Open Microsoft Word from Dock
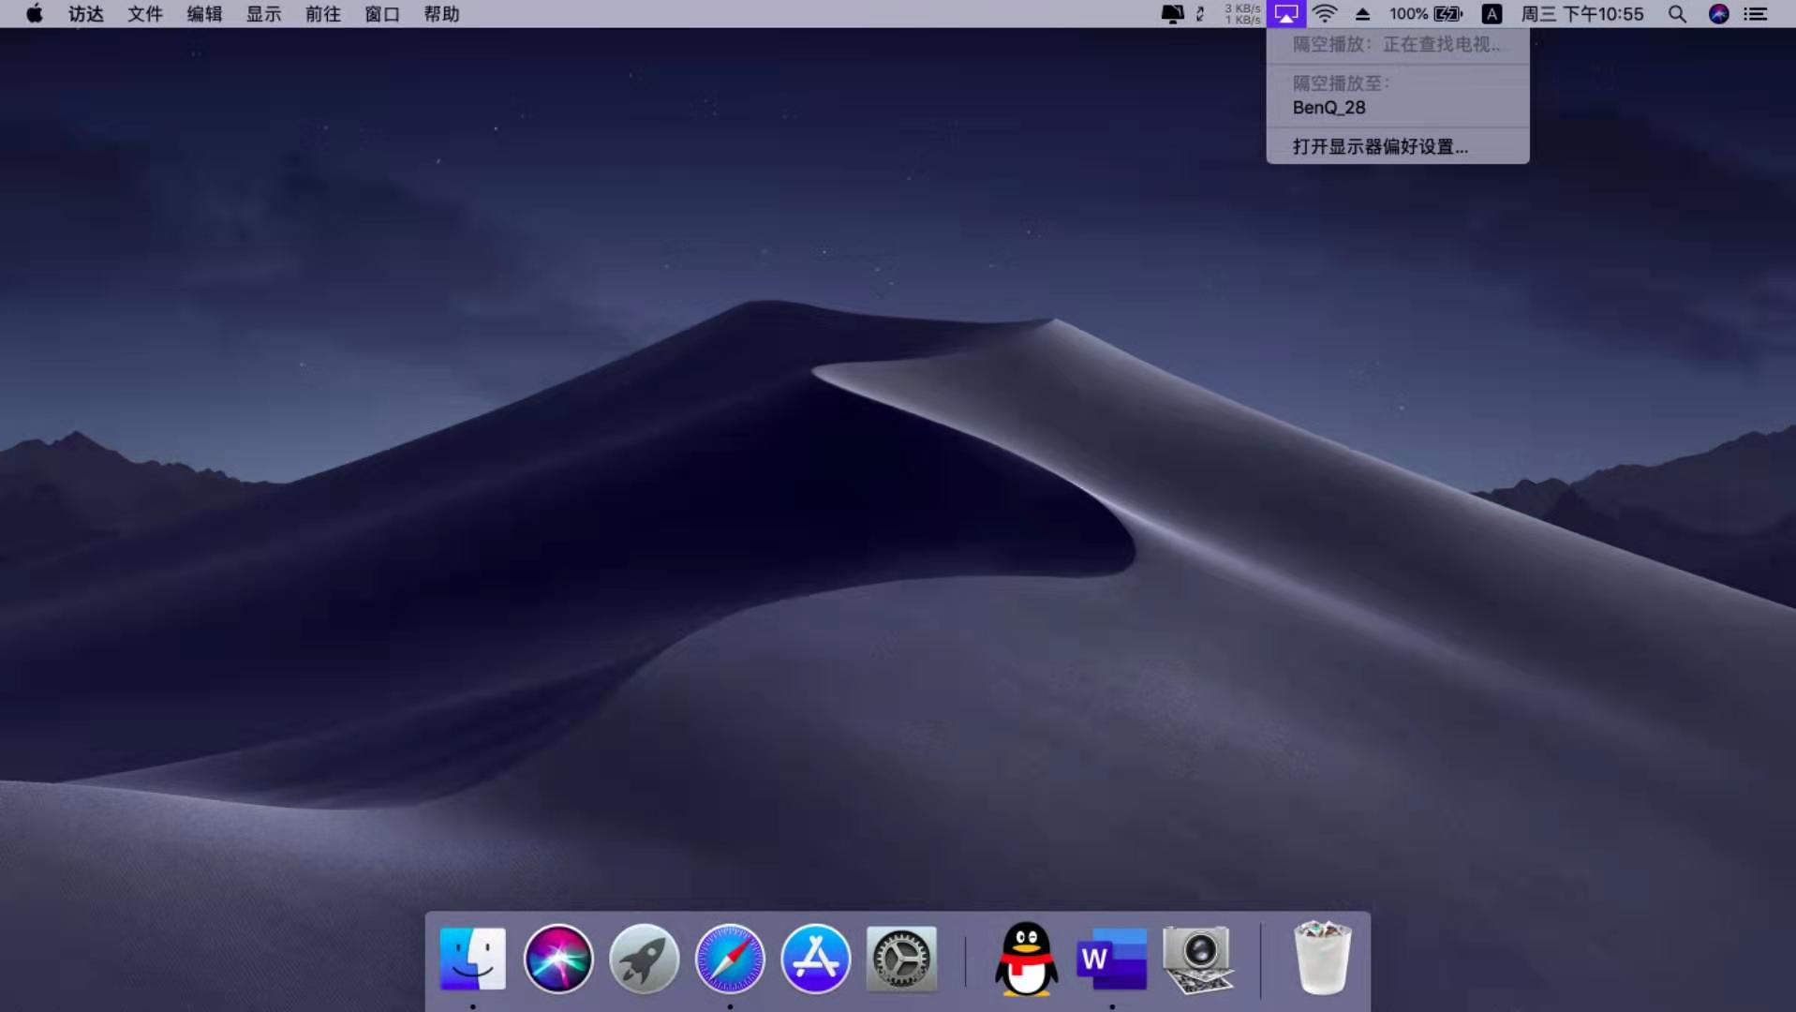Viewport: 1796px width, 1012px height. click(x=1111, y=959)
